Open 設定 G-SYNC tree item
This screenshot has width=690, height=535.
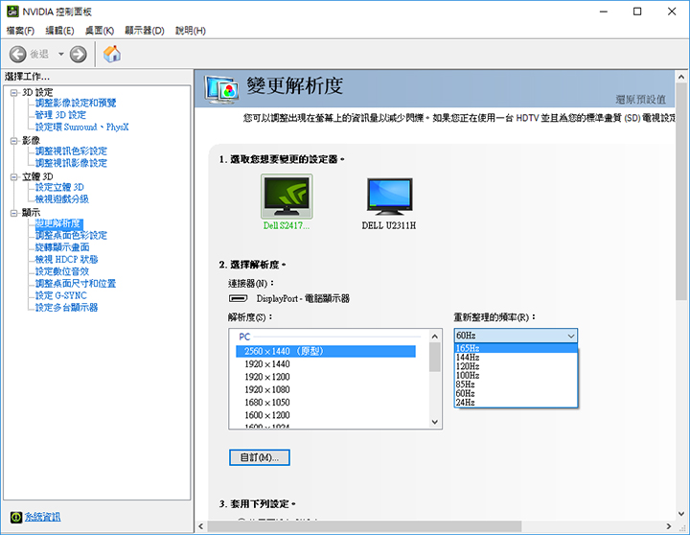click(61, 295)
